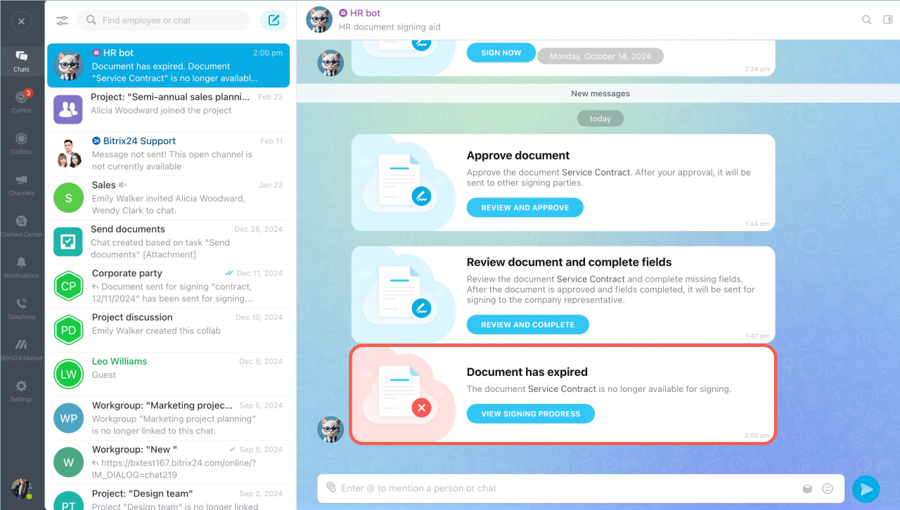Click the Find employee or chat field
Screen dimensions: 900x510
pyautogui.click(x=163, y=20)
